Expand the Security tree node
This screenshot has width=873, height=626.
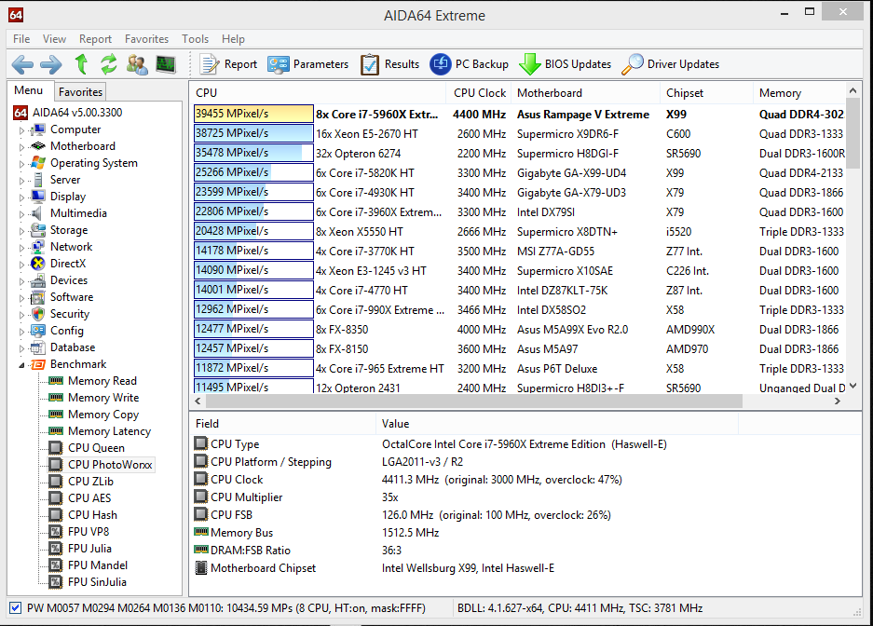21,314
